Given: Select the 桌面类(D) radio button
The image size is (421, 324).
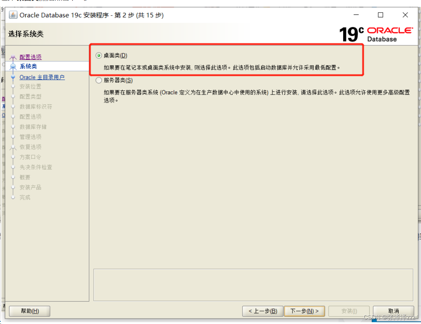Looking at the screenshot, I should pyautogui.click(x=99, y=55).
